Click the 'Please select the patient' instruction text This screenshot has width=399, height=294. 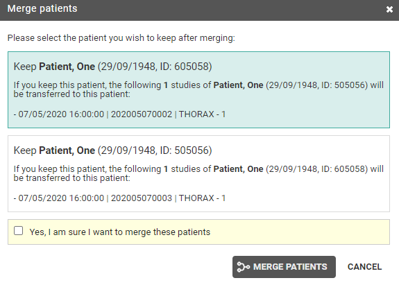coord(121,38)
